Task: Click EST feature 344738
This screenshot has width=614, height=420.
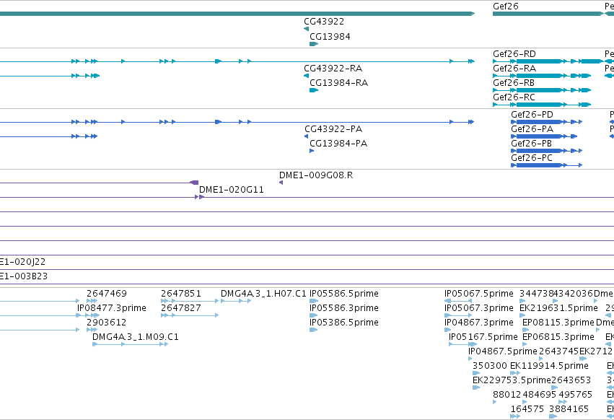Action: [x=522, y=301]
